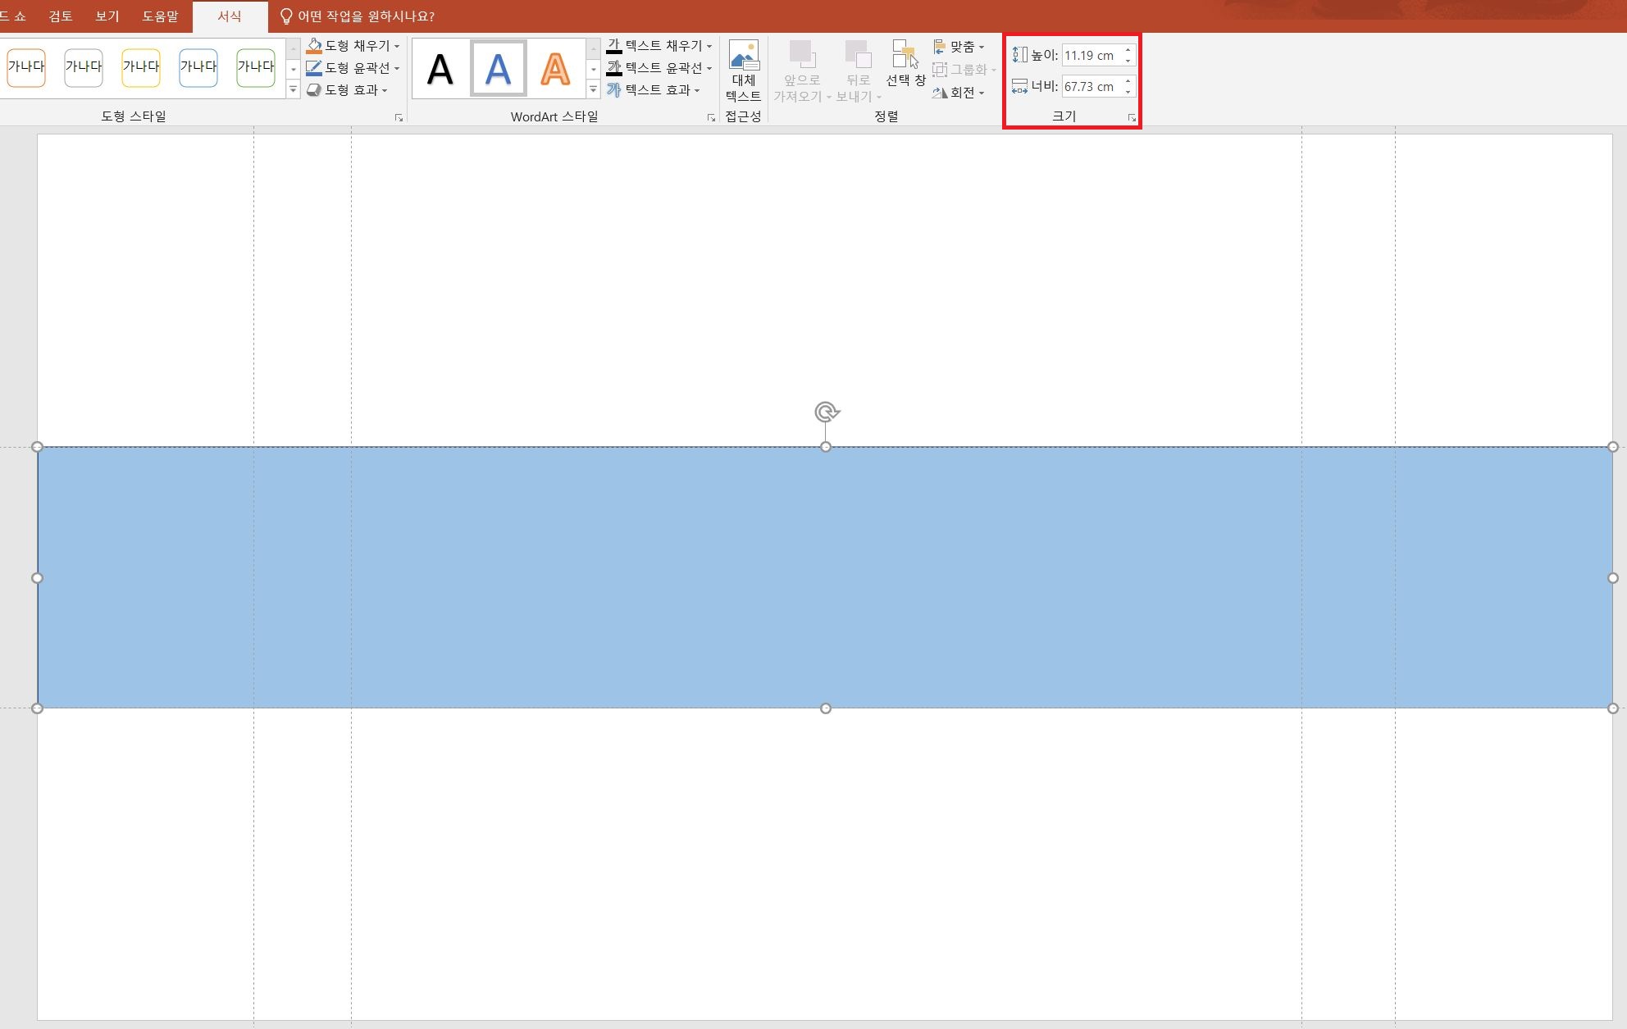Select the orange outlined WordArt A style
This screenshot has height=1029, width=1627.
(555, 70)
